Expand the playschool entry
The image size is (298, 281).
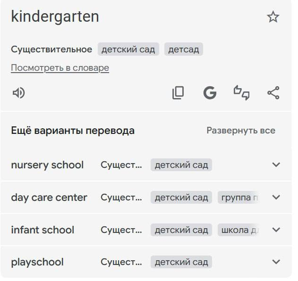tap(276, 262)
